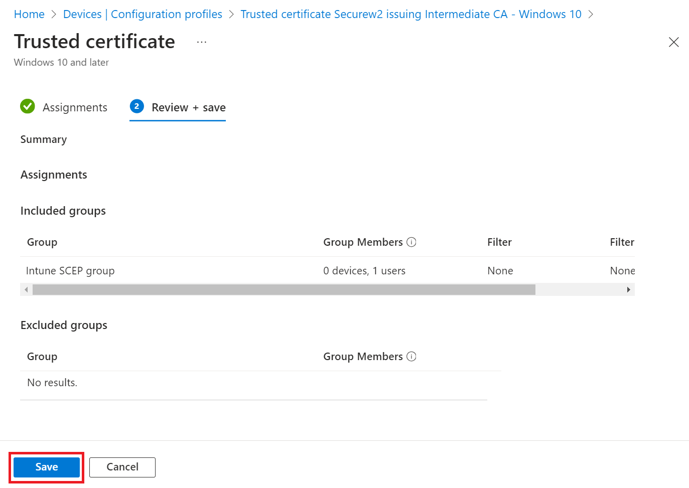
Task: Click the Group column header in Included groups
Action: click(x=42, y=242)
